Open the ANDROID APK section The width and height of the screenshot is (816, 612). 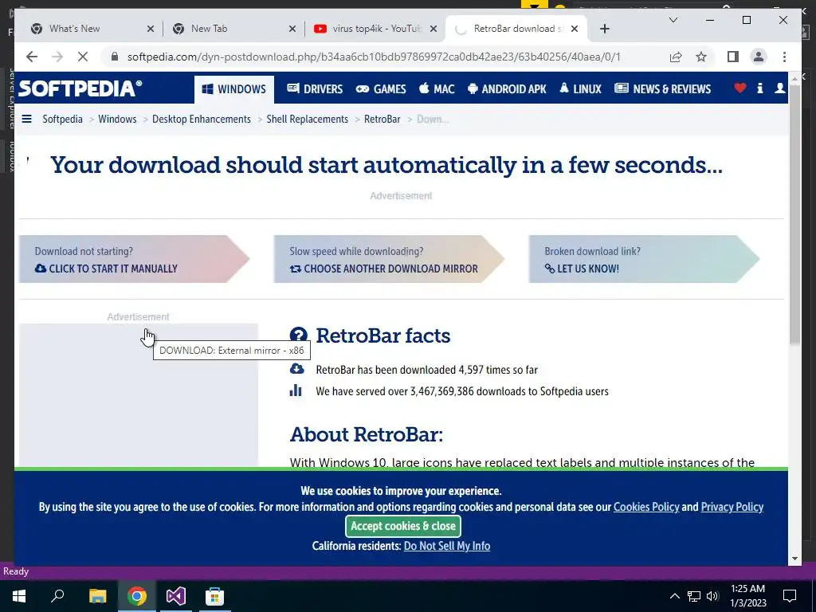(507, 89)
